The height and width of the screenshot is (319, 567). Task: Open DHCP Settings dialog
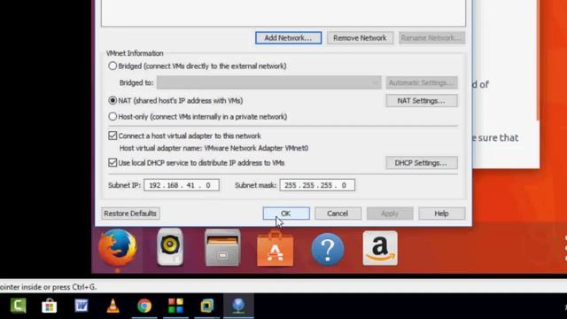pos(422,163)
